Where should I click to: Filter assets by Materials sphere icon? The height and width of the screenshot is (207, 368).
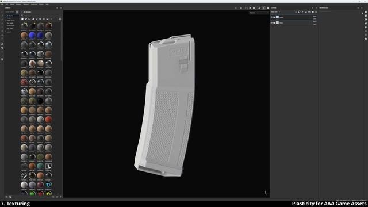click(22, 19)
